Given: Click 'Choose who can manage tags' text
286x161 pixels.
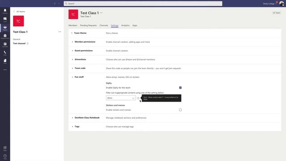Looking at the screenshot, I should (120, 127).
